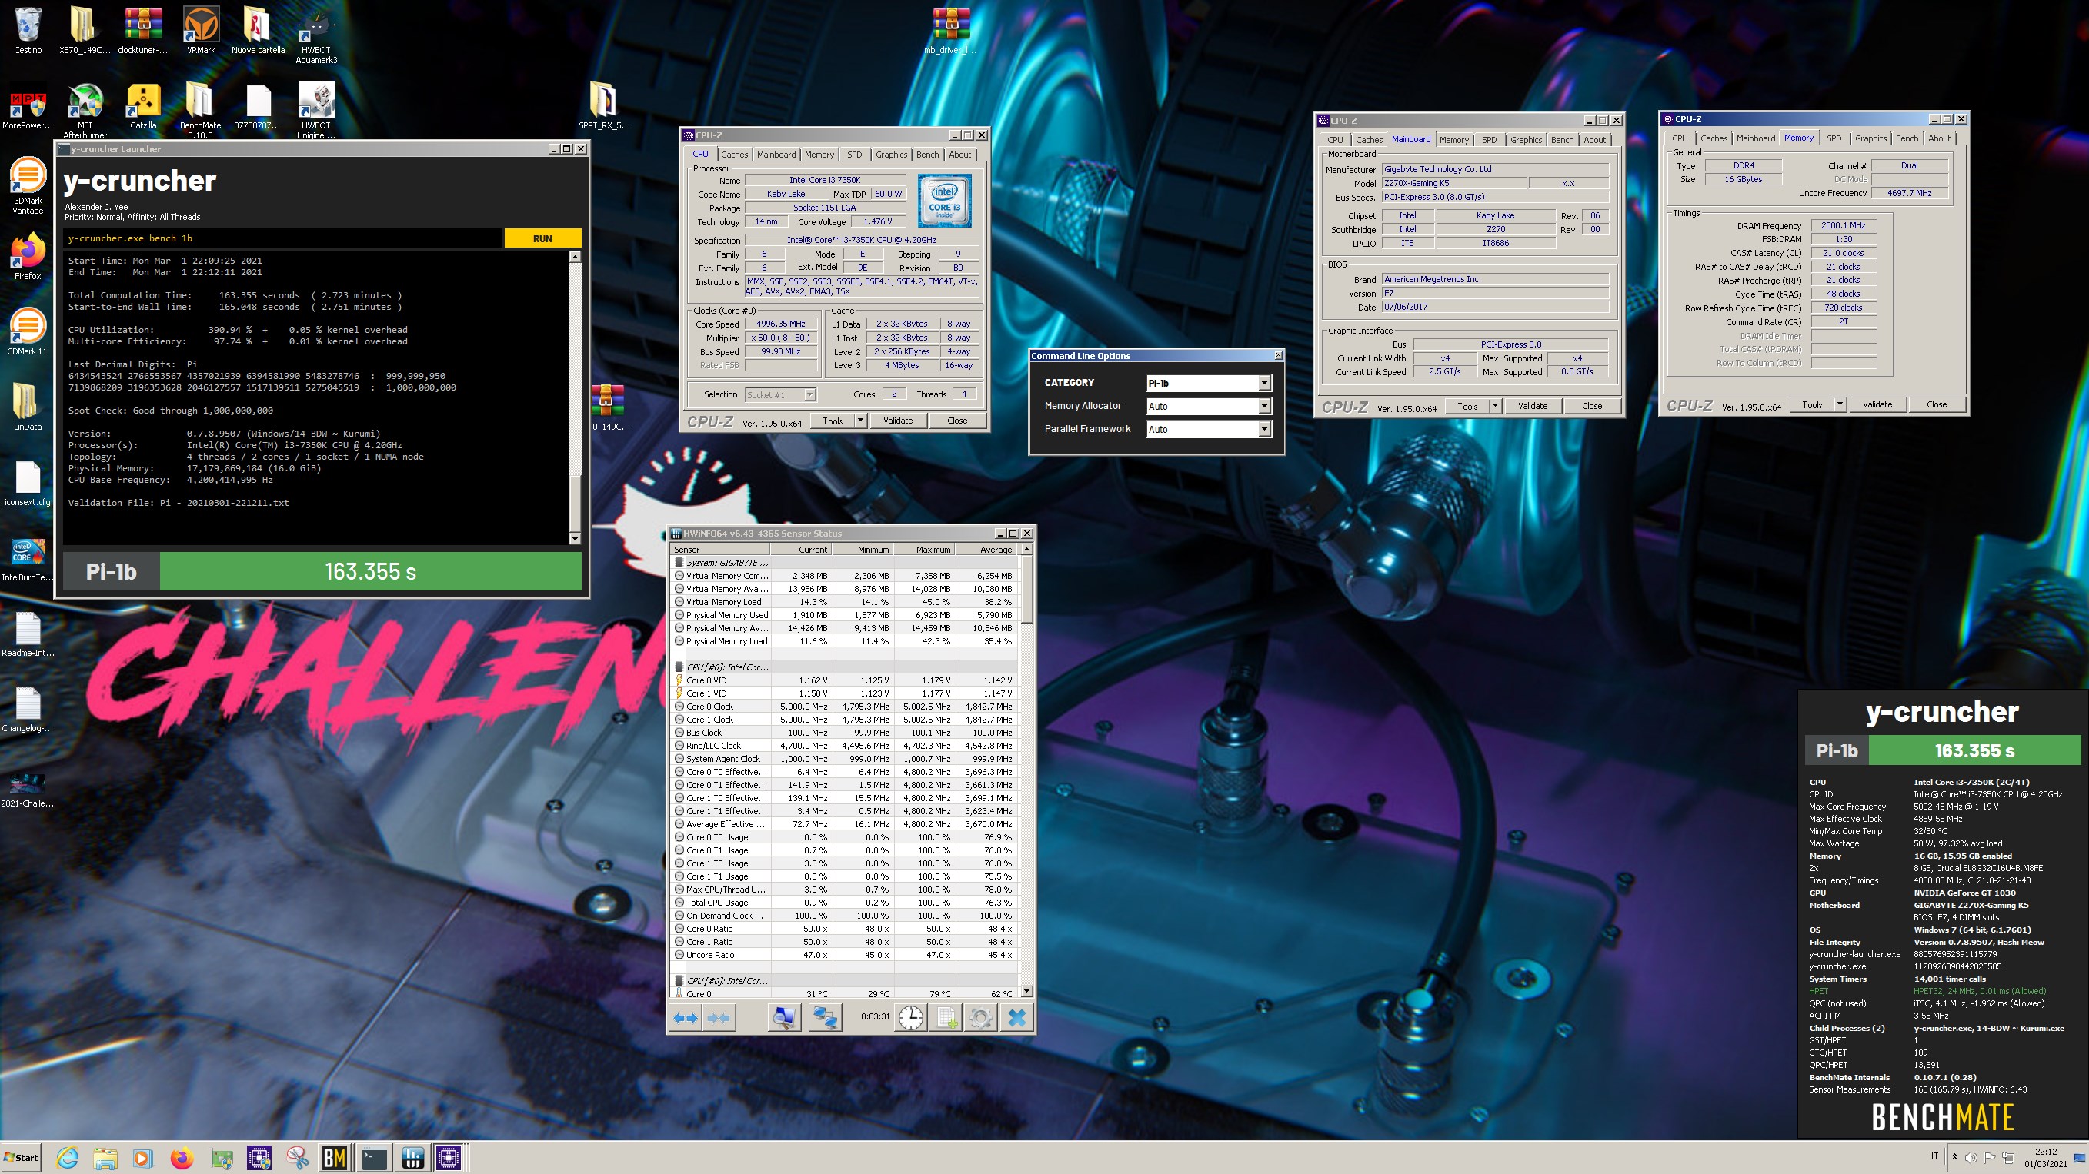Open the HWBOT Aquamark3 desktop shortcut
Screen dimensions: 2089x1174
[x=316, y=36]
